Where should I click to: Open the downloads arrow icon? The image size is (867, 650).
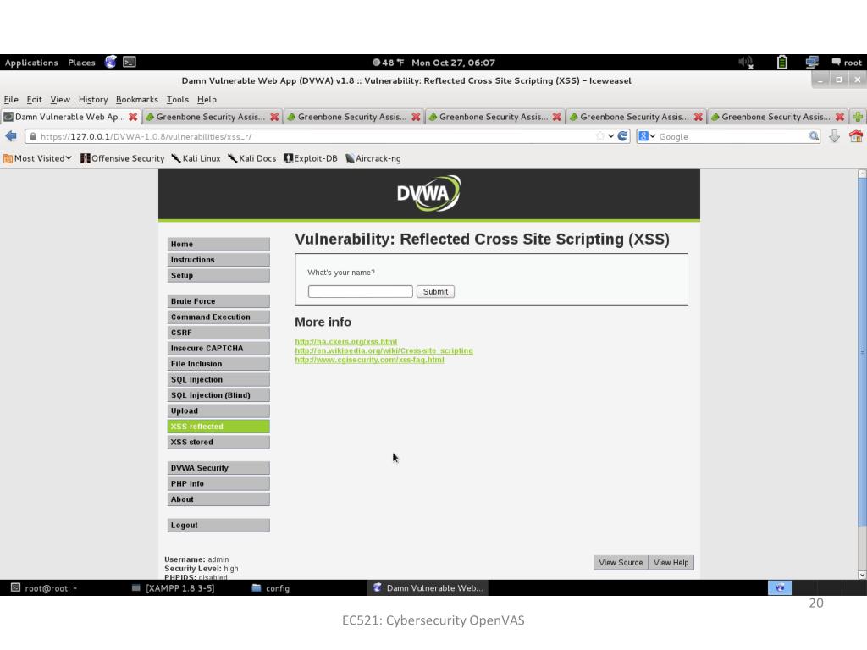(x=834, y=136)
